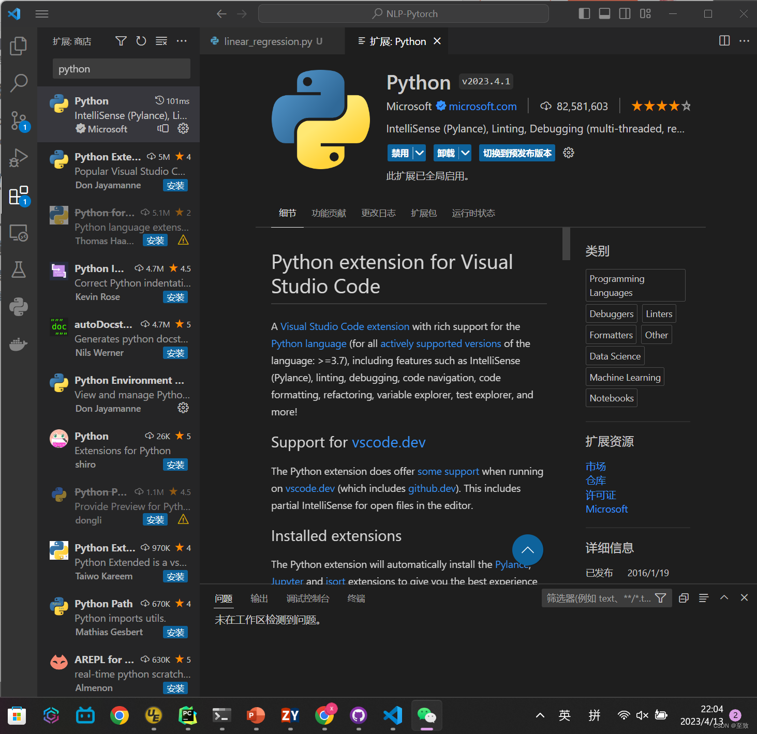This screenshot has width=757, height=734.
Task: Click the extension star rating
Action: point(661,106)
